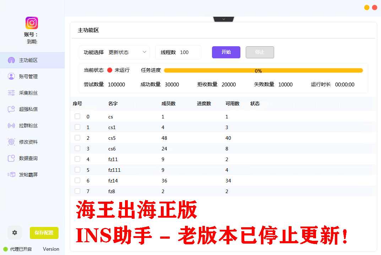This screenshot has height=255, width=381.
Task: Click the 任务进度 progress bar
Action: (x=263, y=70)
